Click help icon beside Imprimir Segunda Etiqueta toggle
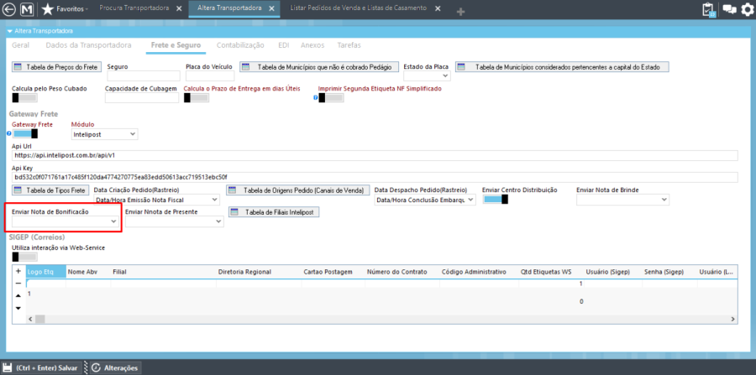The width and height of the screenshot is (756, 375). pos(315,97)
